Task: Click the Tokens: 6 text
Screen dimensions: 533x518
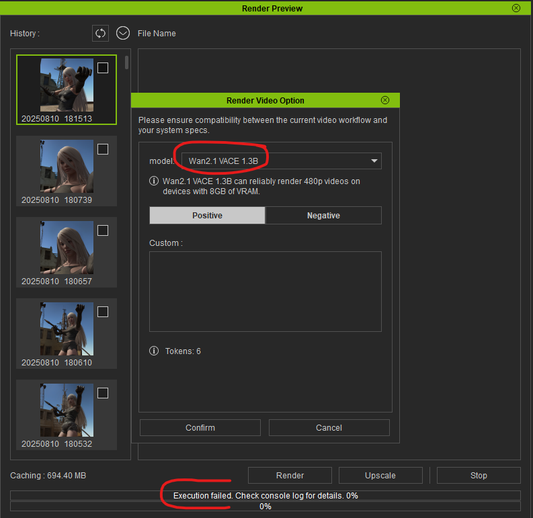Action: click(183, 351)
